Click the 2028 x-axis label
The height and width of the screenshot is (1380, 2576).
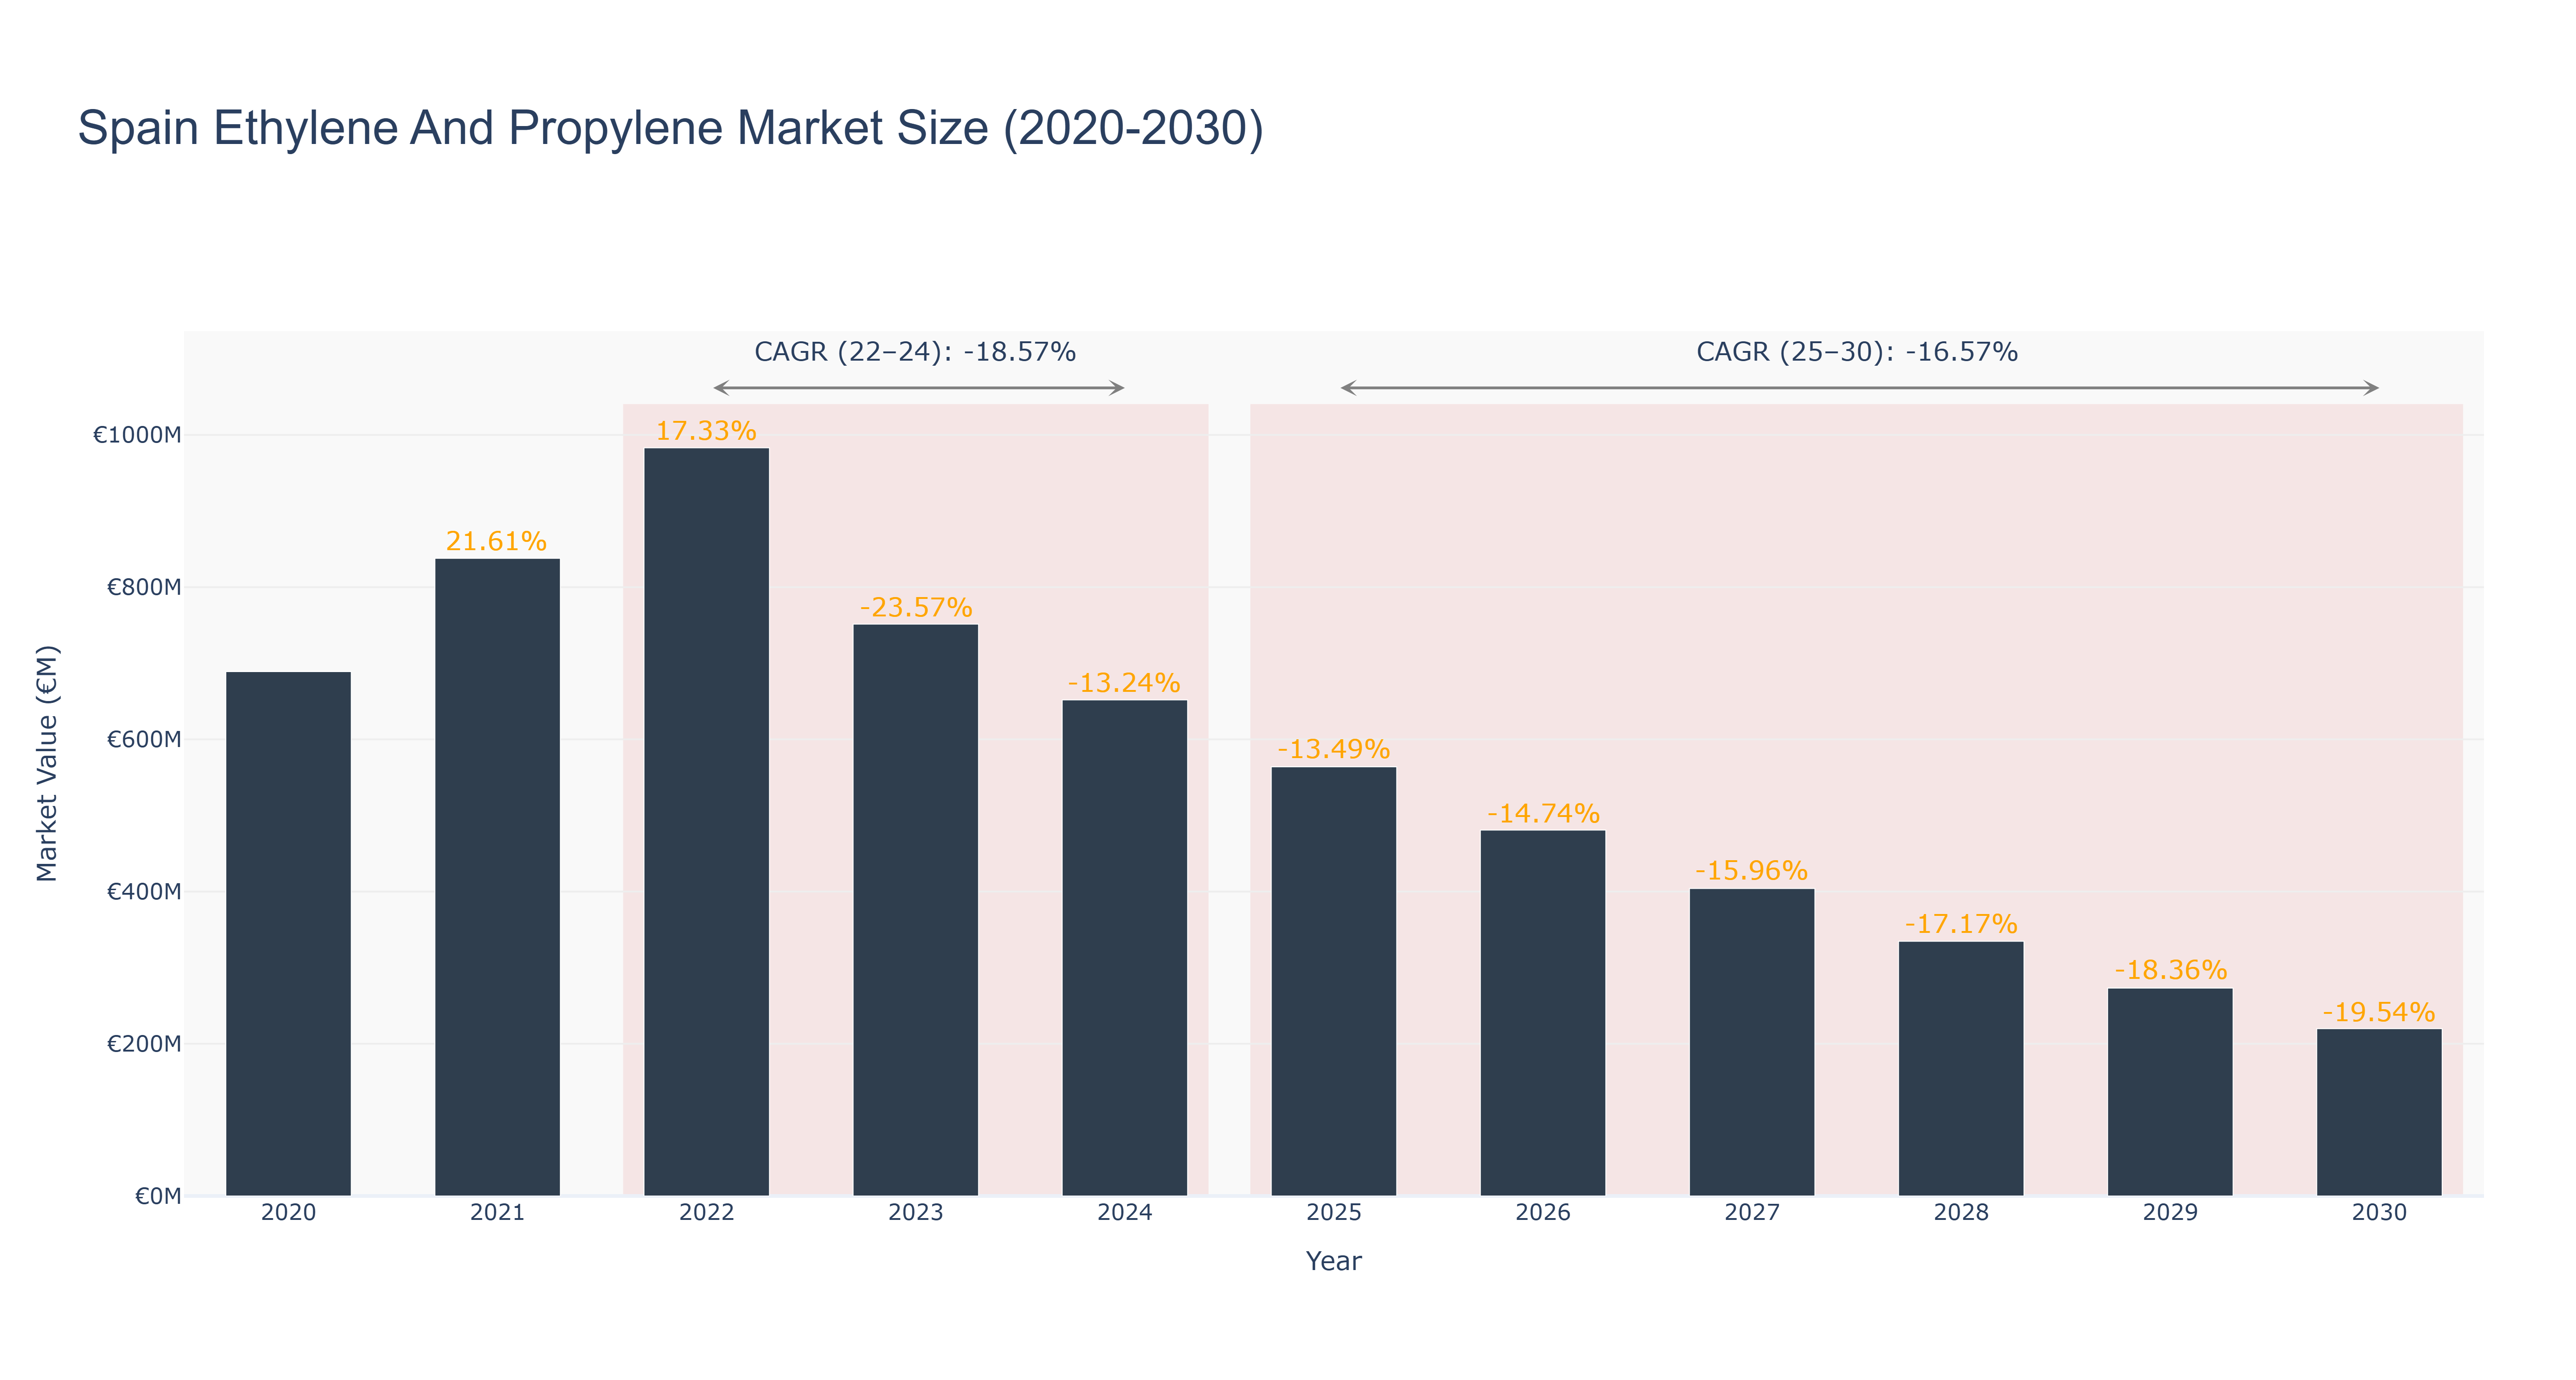[1960, 1213]
